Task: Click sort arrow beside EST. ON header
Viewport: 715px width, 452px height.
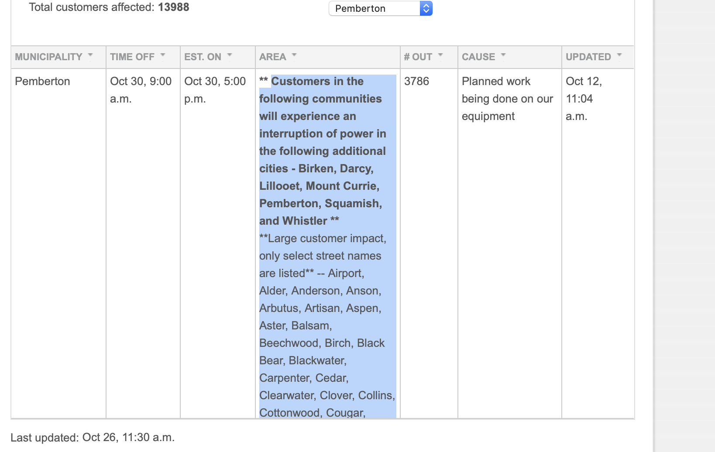Action: coord(230,55)
